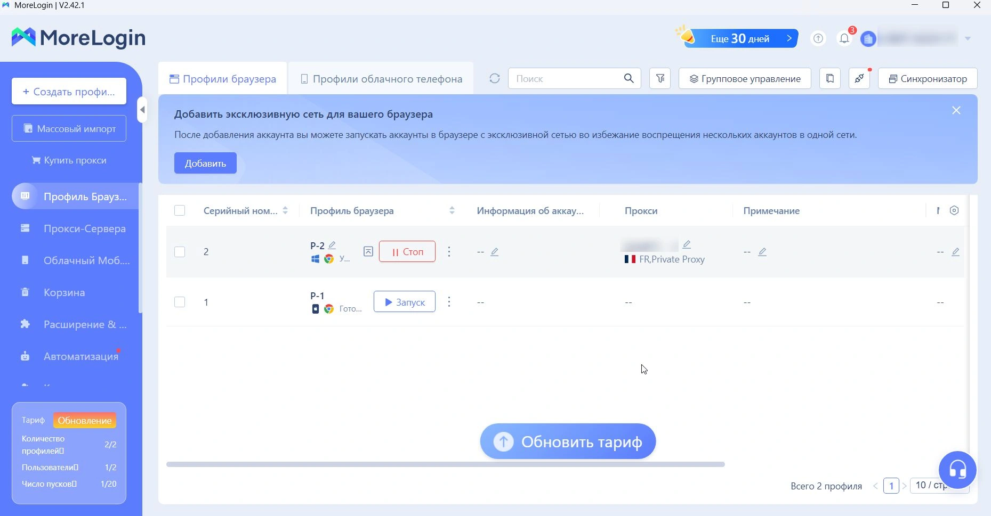The height and width of the screenshot is (516, 991).
Task: Select the checkbox for profile 2
Action: [x=180, y=252]
